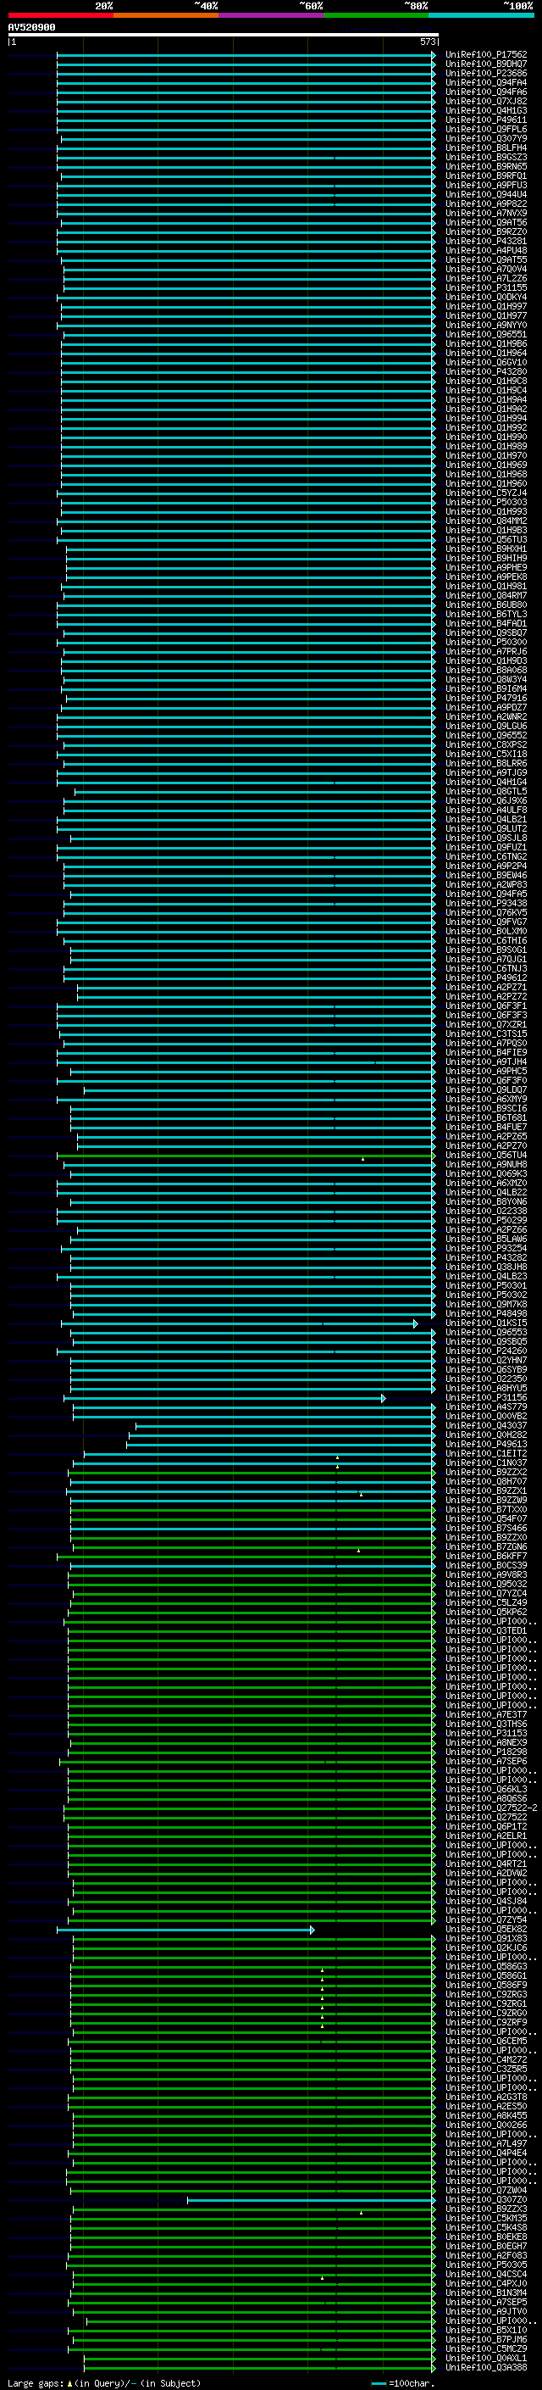Select hit UniRef100_P31156
542x2390 pixels.
pos(485,1397)
